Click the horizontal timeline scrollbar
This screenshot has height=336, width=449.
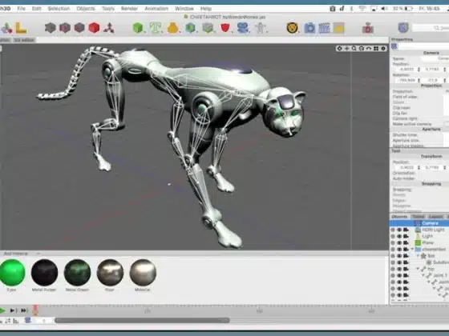coord(142,321)
